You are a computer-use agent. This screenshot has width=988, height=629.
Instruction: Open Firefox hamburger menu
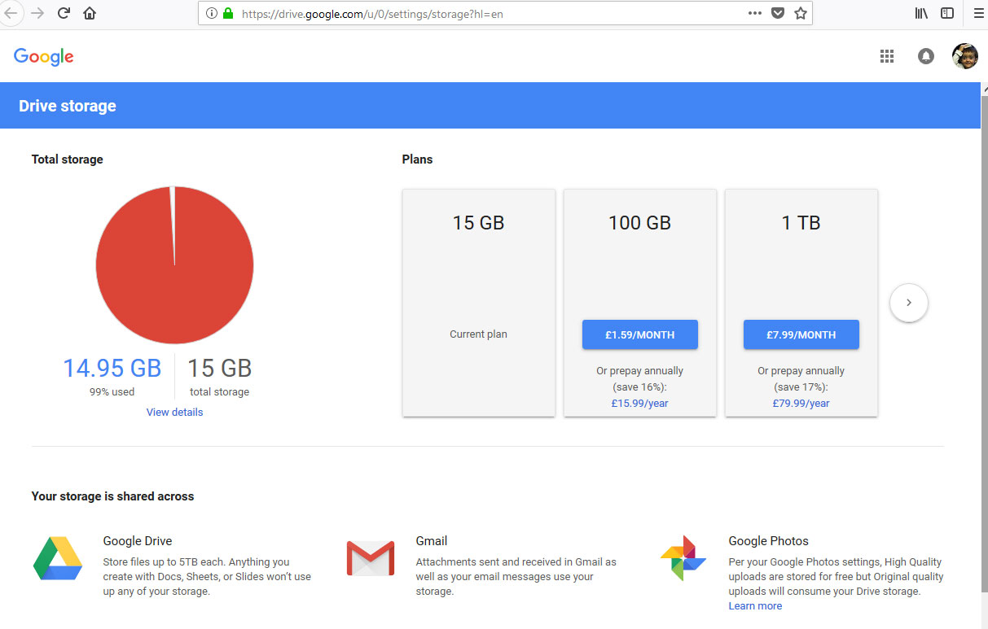pyautogui.click(x=978, y=13)
